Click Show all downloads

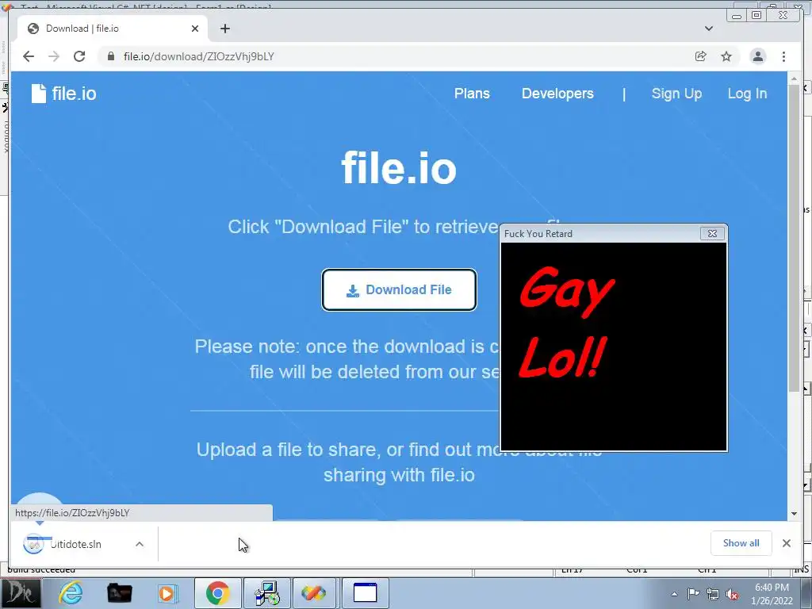tap(741, 543)
